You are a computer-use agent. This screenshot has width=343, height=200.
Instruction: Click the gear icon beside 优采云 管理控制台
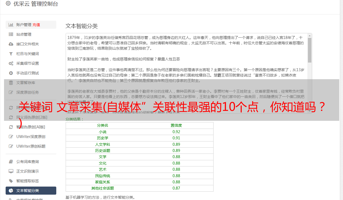pos(8,4)
